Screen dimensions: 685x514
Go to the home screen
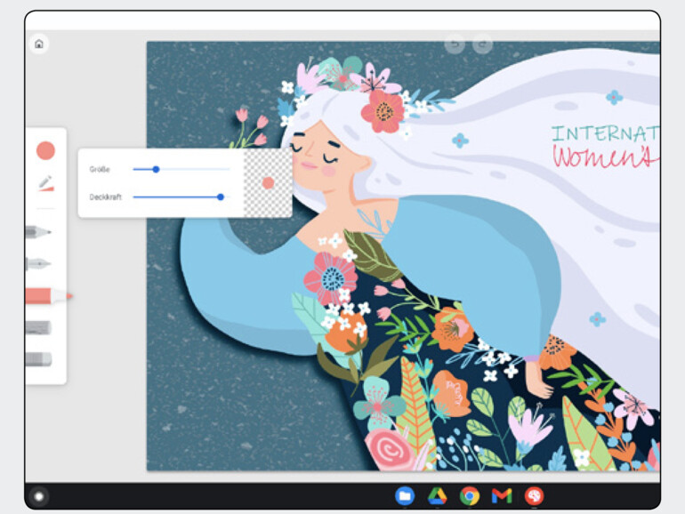pyautogui.click(x=39, y=44)
